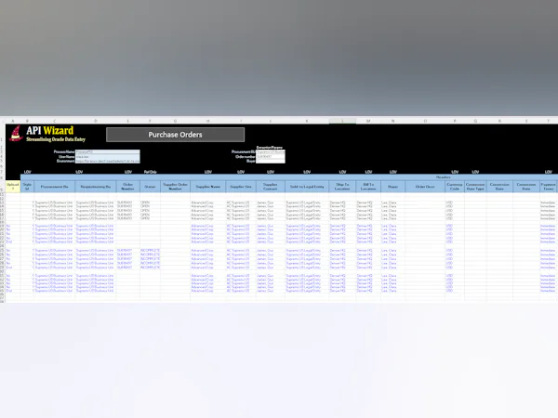558x418 pixels.
Task: Click the Style Id column header cell
Action: pyautogui.click(x=27, y=187)
